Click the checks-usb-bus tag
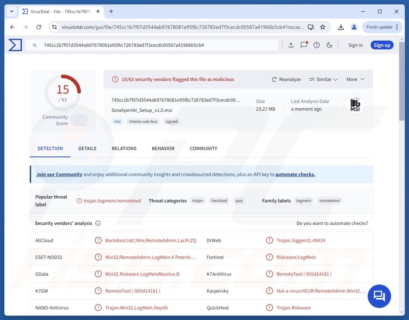Screen dimensions: 409x320 (143, 122)
